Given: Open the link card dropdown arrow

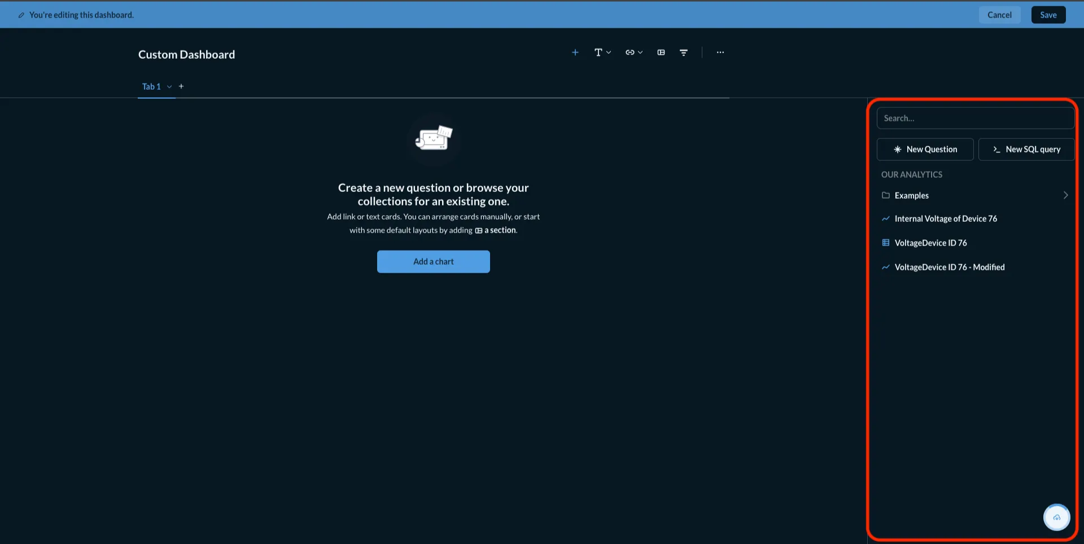Looking at the screenshot, I should click(641, 52).
